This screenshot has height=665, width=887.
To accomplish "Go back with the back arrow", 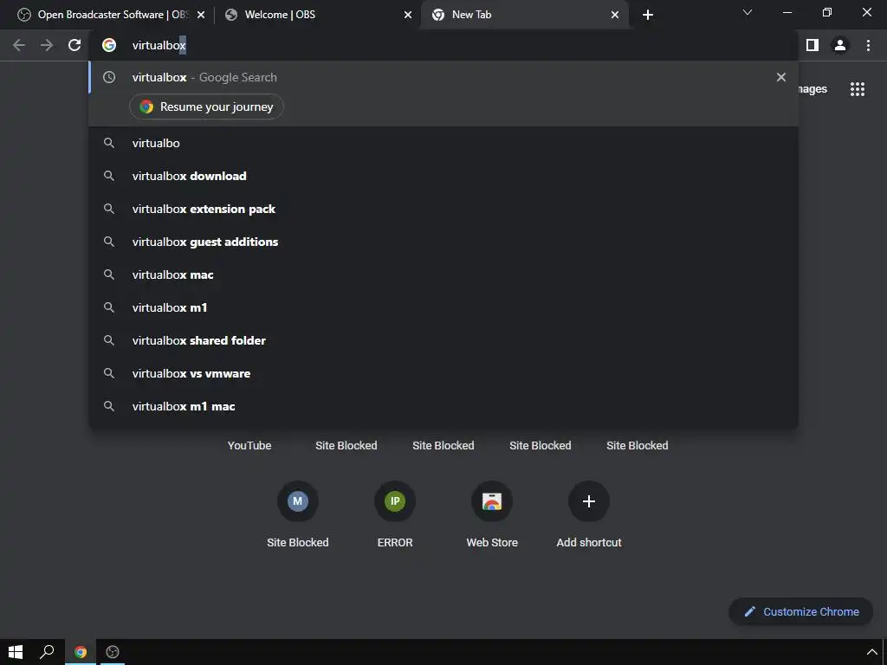I will tap(19, 45).
